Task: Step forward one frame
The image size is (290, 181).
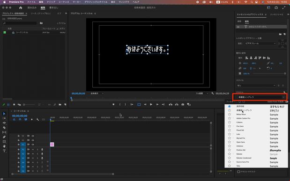Action: coord(157,105)
